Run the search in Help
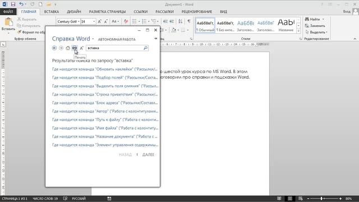The width and height of the screenshot is (359, 202). point(145,48)
